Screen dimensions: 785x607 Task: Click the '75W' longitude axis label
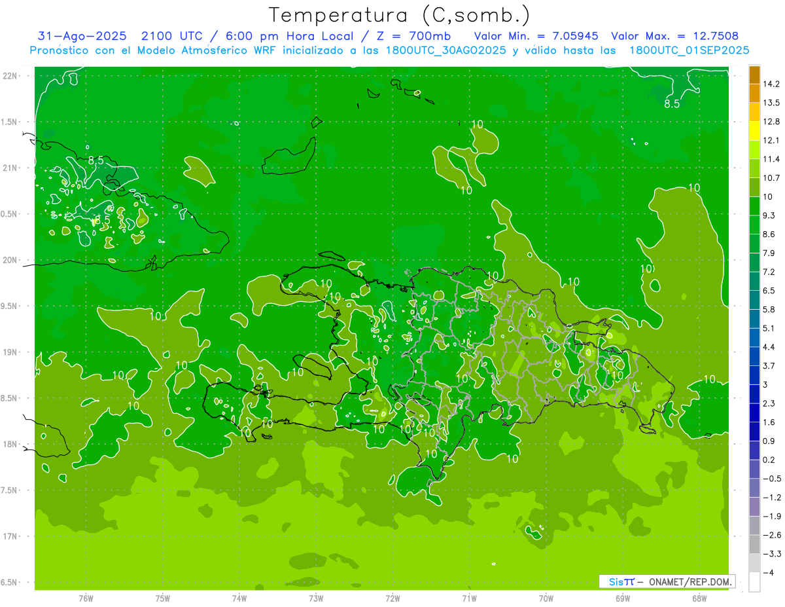pos(163,598)
